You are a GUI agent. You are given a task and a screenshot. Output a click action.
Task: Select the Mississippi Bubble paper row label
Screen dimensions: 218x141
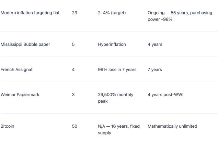click(x=25, y=44)
